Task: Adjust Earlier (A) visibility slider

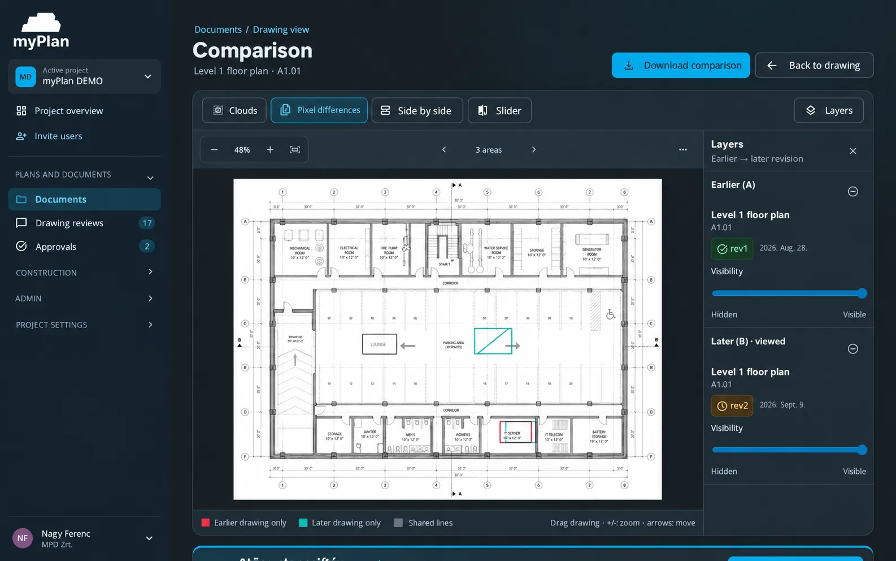Action: tap(789, 293)
